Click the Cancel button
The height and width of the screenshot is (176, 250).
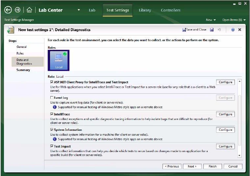[x=233, y=166]
